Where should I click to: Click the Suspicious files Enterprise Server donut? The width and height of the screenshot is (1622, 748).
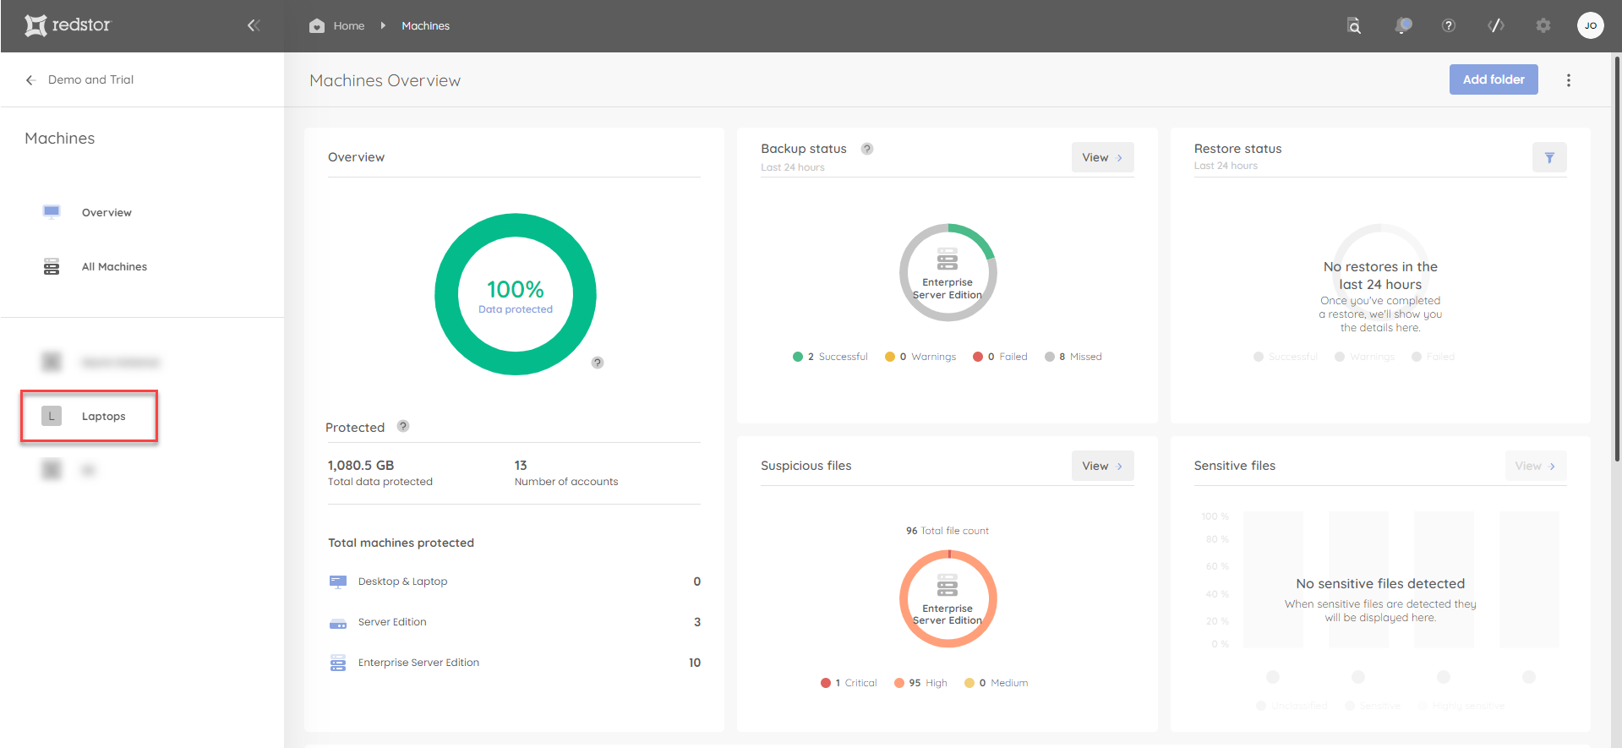click(948, 598)
